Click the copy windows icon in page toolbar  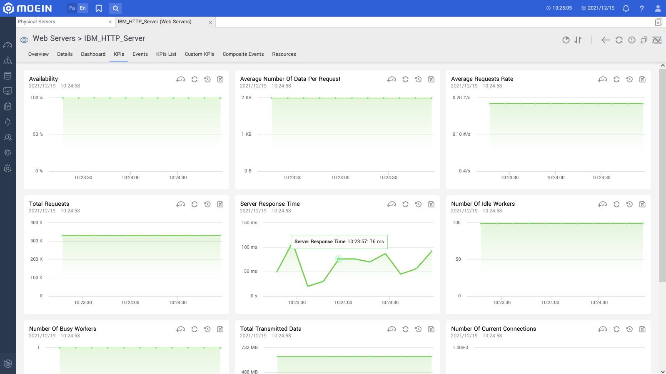(x=644, y=40)
